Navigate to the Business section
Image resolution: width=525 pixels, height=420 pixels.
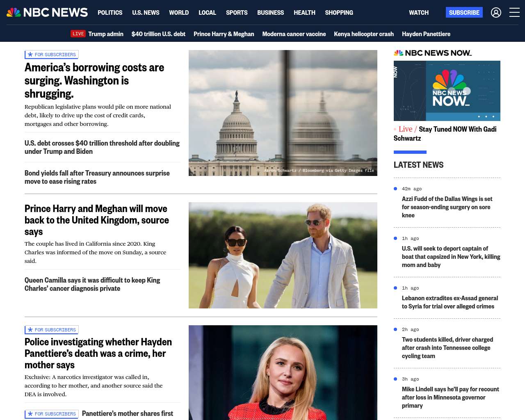[x=270, y=13]
